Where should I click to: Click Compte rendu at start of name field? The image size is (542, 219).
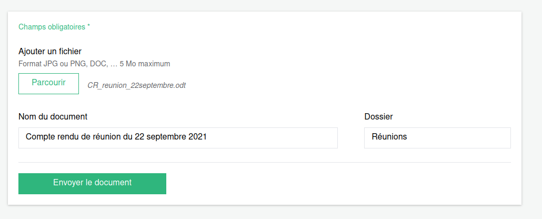47,137
